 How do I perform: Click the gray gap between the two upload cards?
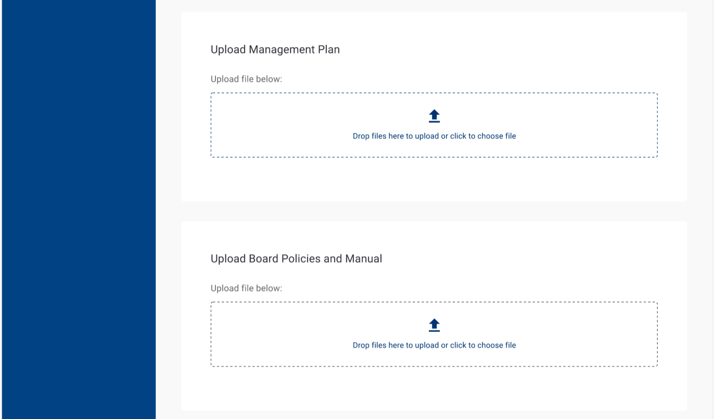point(433,212)
